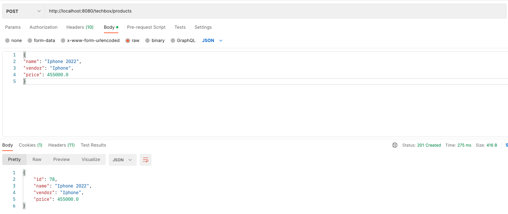Switch response view to Pretty
This screenshot has height=214, width=508.
coord(14,159)
